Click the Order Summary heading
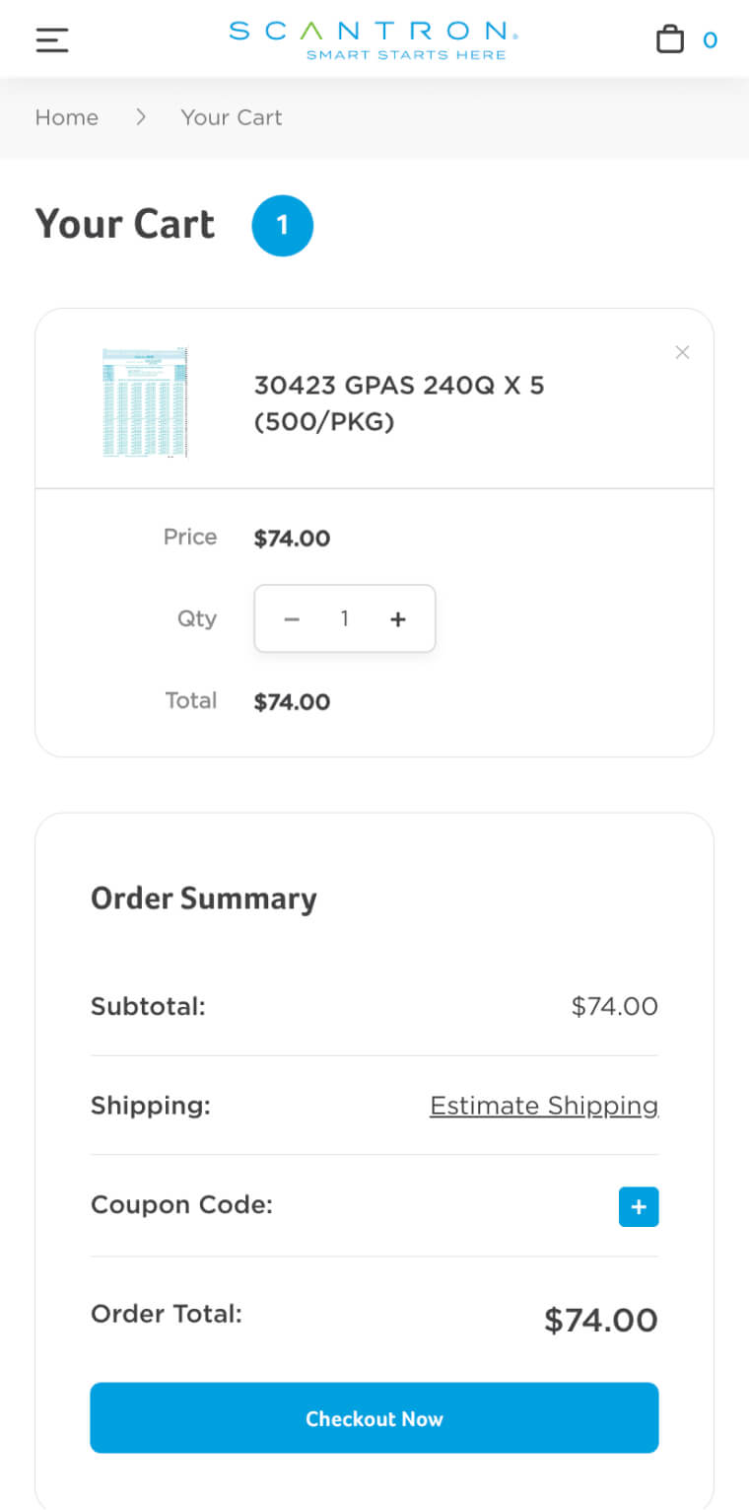This screenshot has width=749, height=1510. pyautogui.click(x=204, y=899)
